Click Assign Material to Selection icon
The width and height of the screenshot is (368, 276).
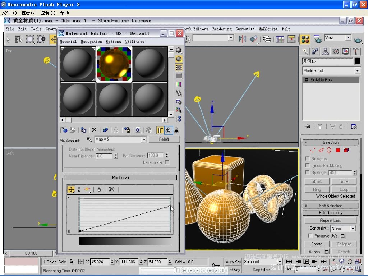(83, 130)
